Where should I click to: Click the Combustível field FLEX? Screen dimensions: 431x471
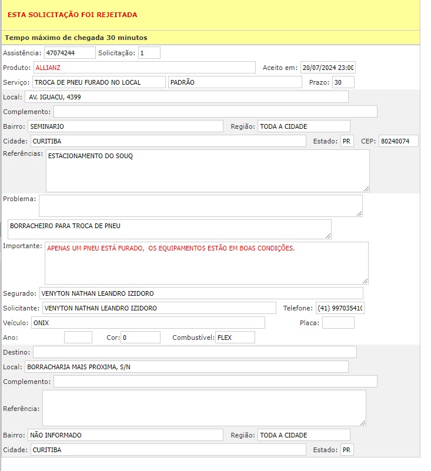(235, 338)
